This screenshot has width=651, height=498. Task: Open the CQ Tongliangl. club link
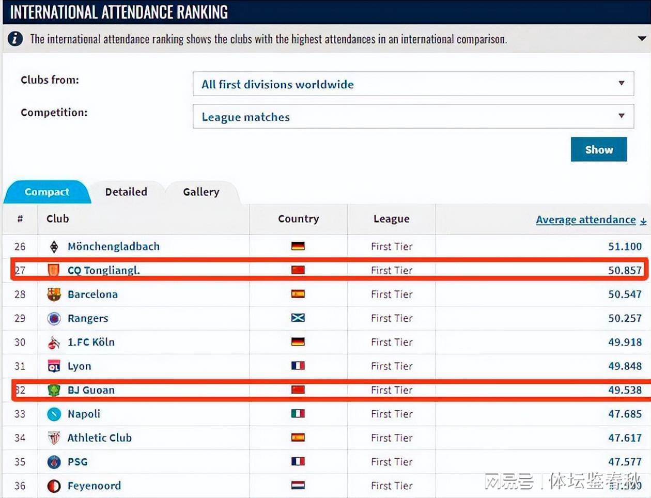coord(104,270)
